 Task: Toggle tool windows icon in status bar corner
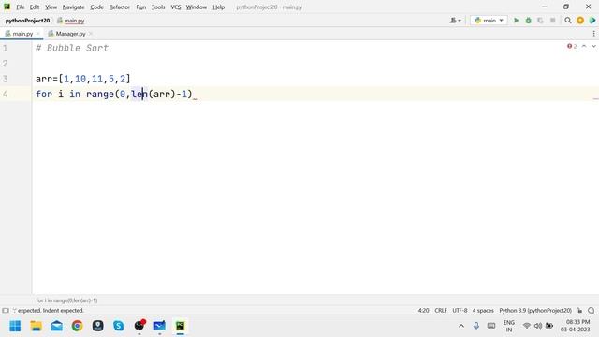(6, 310)
